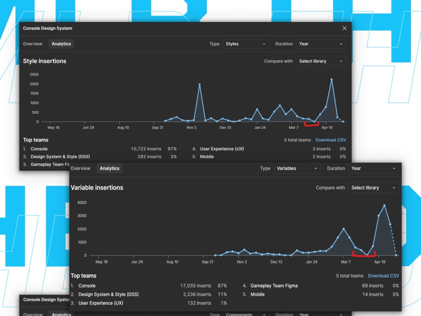Open the Type dropdown showing Styles

click(x=245, y=44)
